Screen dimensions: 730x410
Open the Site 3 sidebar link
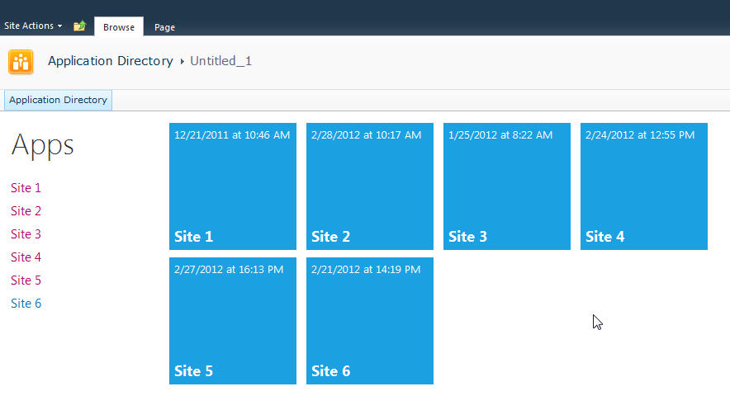26,233
